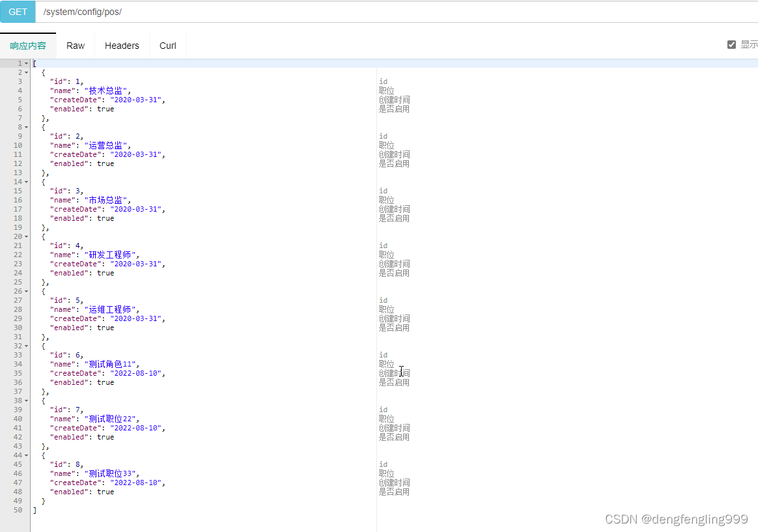Click the name value "研发工程师"
The image size is (758, 532).
[110, 255]
